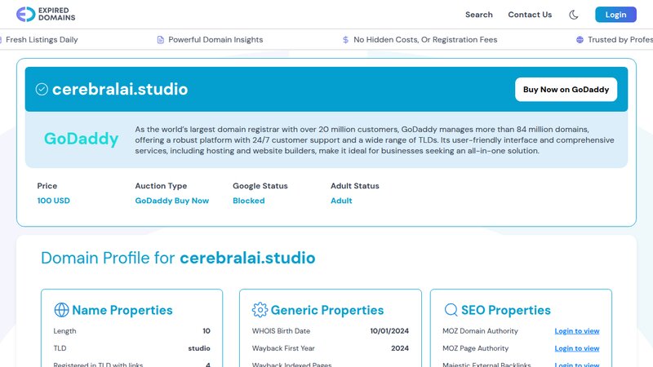
Task: Select the 100 USD price value
Action: click(x=53, y=201)
